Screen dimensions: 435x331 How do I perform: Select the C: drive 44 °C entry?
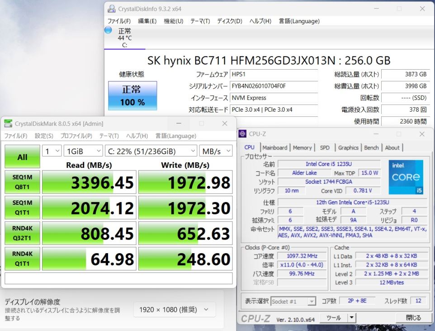point(124,38)
